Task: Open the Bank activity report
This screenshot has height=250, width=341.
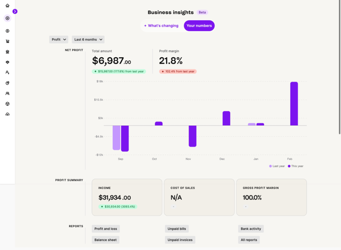Action: pos(250,229)
